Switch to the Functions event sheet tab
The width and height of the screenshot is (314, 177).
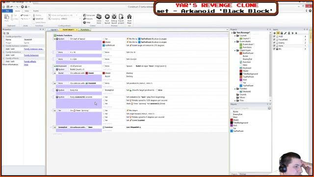(x=85, y=29)
